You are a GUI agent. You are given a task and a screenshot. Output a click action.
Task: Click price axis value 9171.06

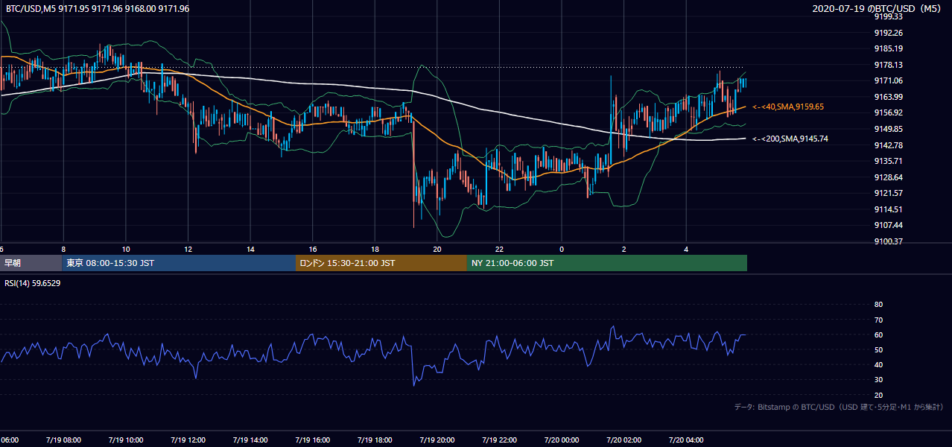(888, 80)
